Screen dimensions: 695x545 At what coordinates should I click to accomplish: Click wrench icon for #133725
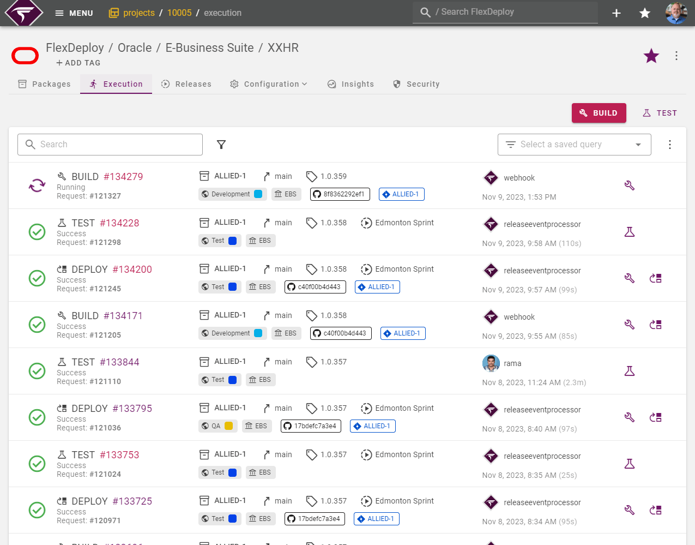point(630,510)
